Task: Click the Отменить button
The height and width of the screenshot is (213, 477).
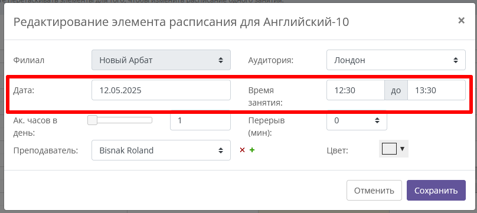Action: [x=374, y=191]
